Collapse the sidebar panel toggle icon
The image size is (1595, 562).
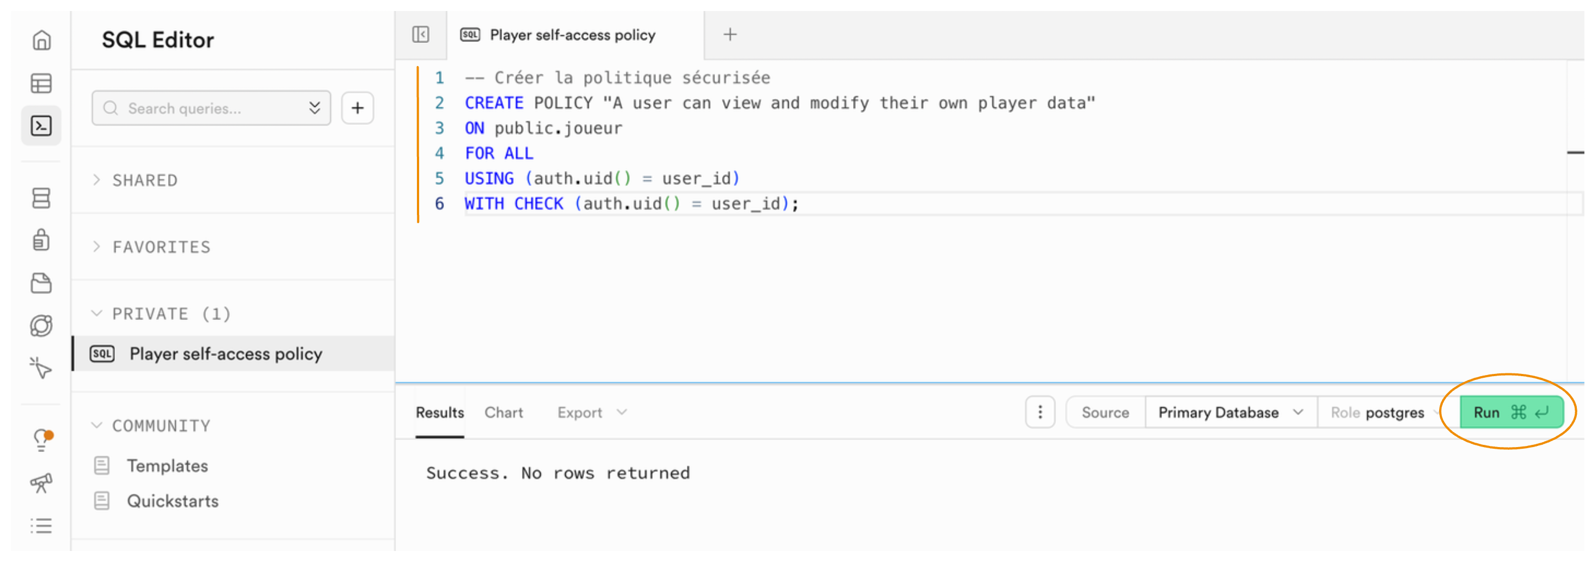pos(420,35)
